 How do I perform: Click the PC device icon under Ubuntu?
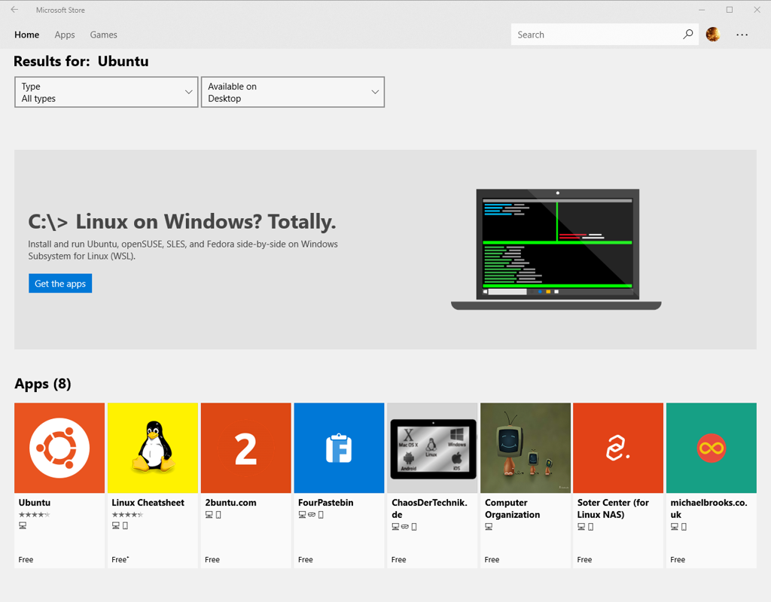23,525
